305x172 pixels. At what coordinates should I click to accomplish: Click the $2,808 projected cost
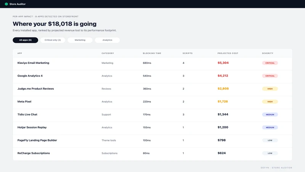223,89
